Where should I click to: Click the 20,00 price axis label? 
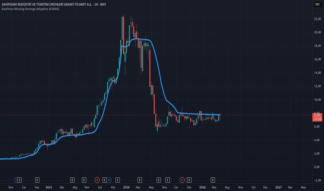317,32
